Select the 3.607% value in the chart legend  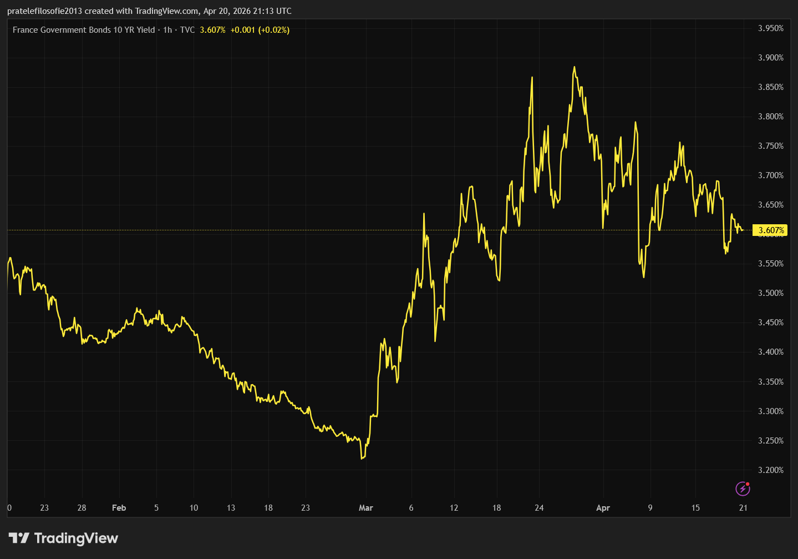pyautogui.click(x=213, y=30)
